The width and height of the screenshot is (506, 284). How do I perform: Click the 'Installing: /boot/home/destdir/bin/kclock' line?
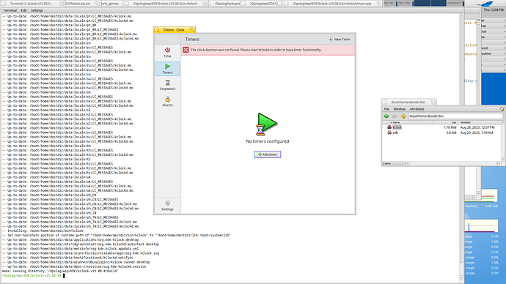click(x=43, y=231)
